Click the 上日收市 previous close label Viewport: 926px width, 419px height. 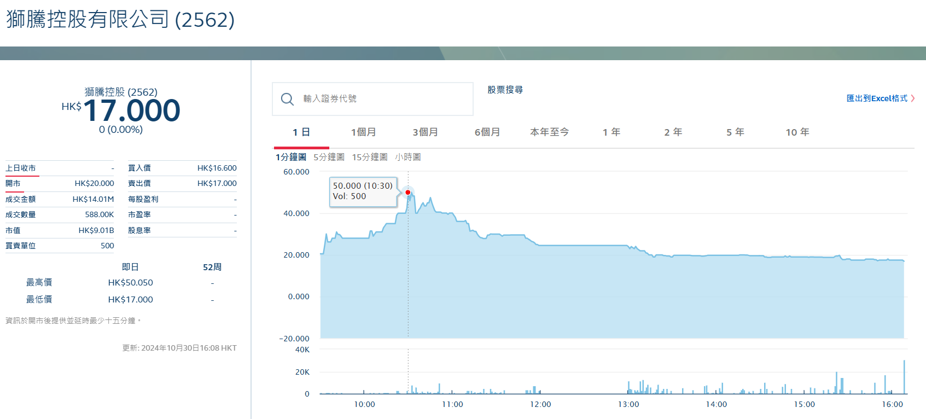click(x=21, y=168)
